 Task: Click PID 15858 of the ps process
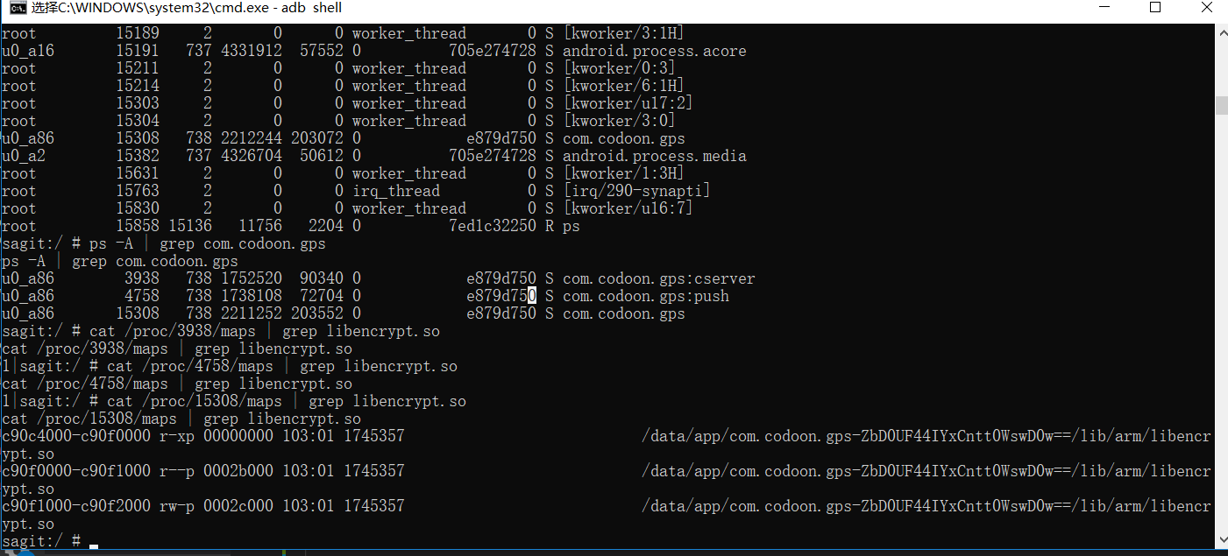click(138, 226)
